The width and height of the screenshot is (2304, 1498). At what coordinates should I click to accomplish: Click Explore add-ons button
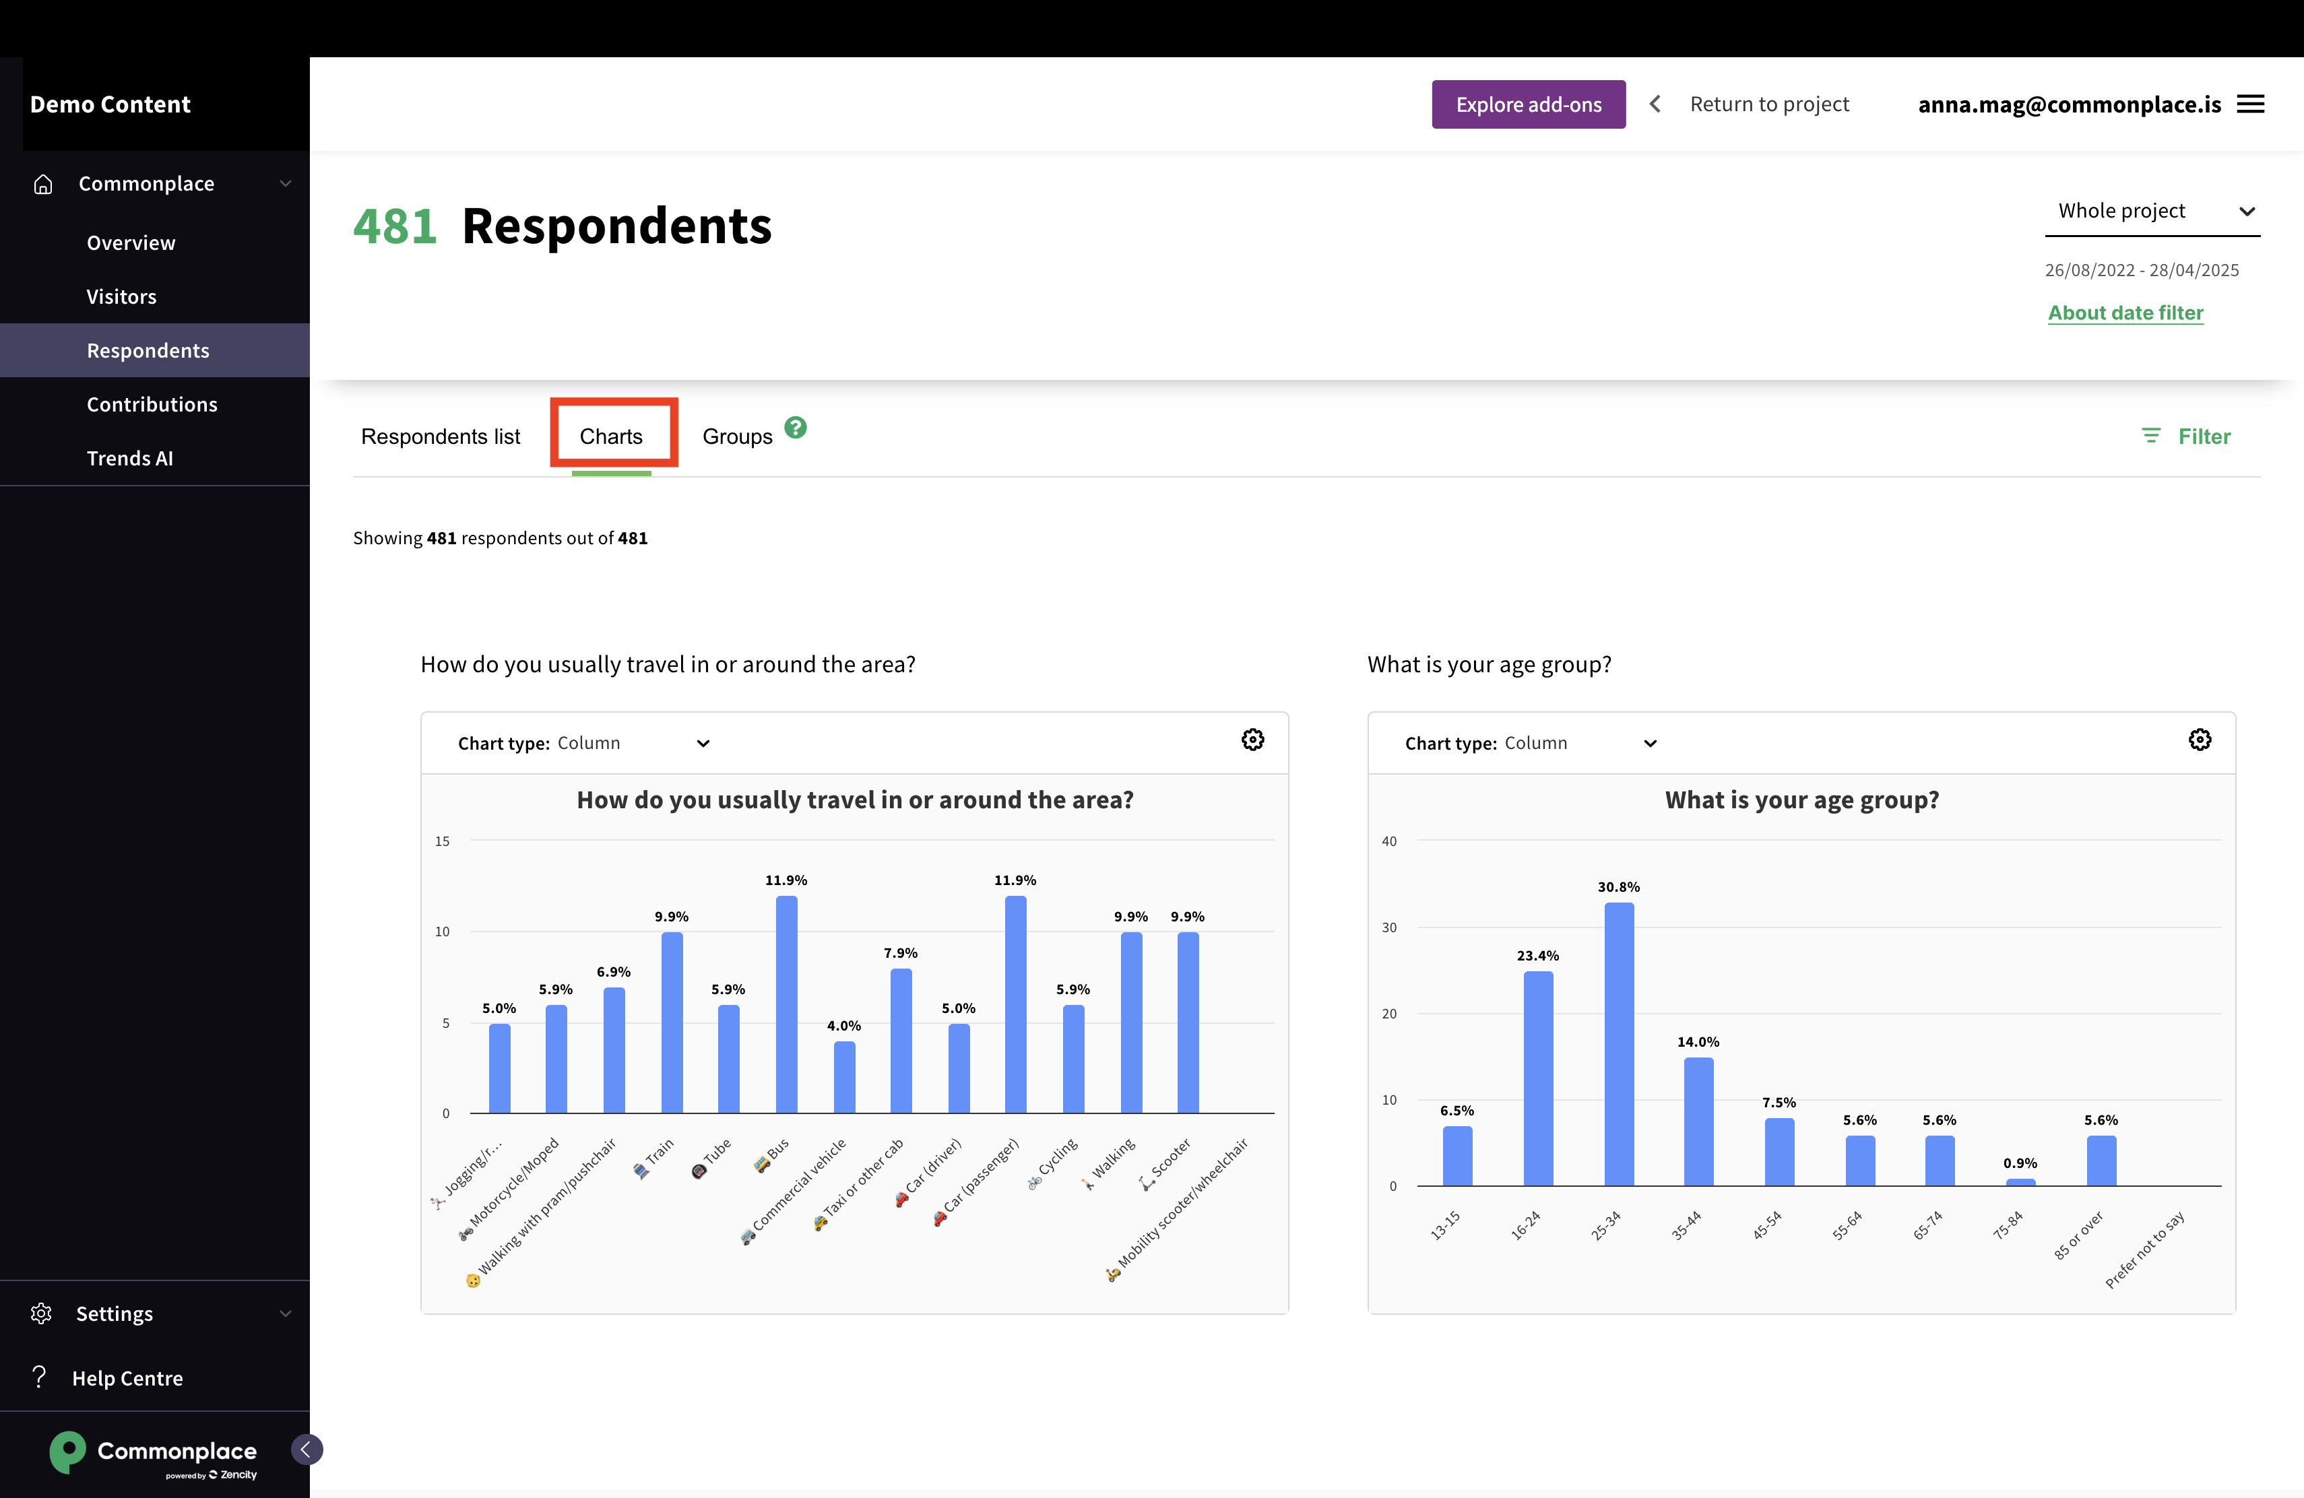(1528, 104)
